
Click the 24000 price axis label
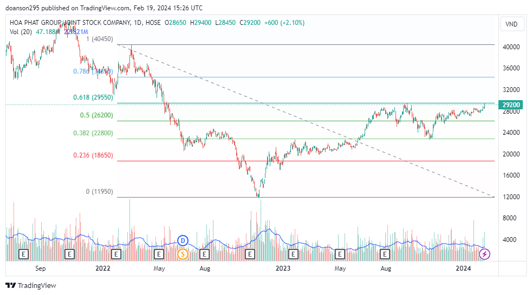point(511,133)
